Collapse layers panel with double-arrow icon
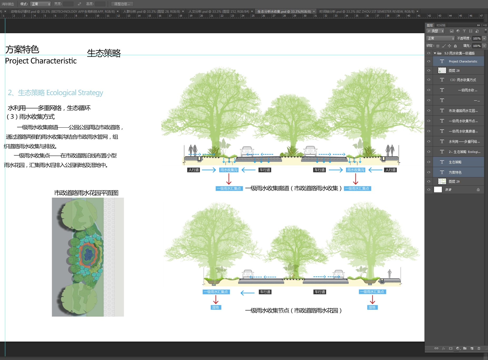The width and height of the screenshot is (488, 360). click(479, 25)
